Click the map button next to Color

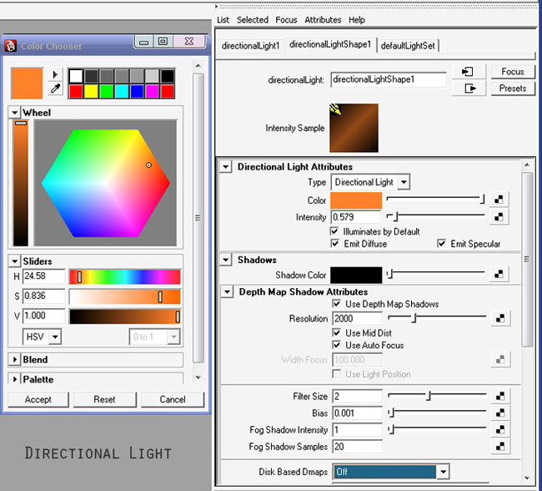(x=499, y=200)
